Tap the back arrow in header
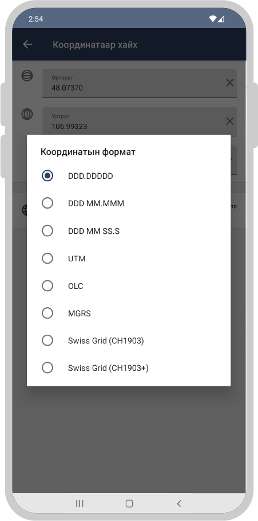 click(x=27, y=44)
